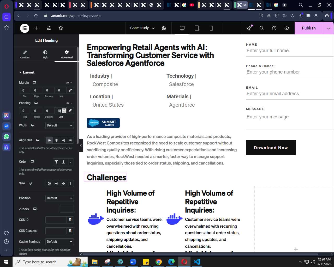Select the Challenges heading
This screenshot has width=334, height=267.
point(106,178)
